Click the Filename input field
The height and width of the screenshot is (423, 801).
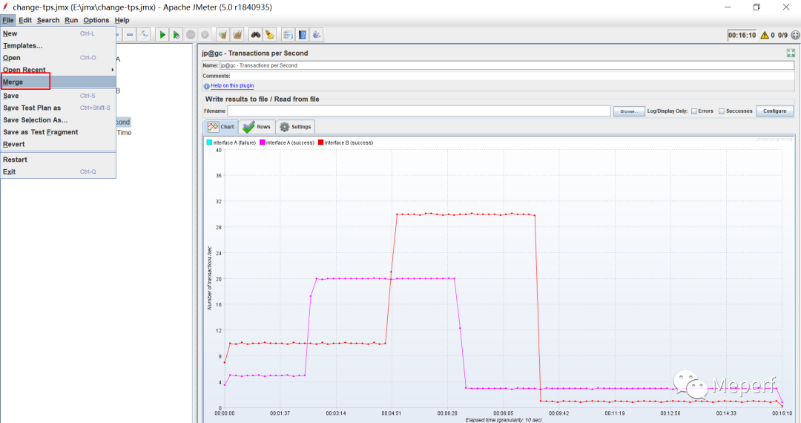click(x=419, y=111)
